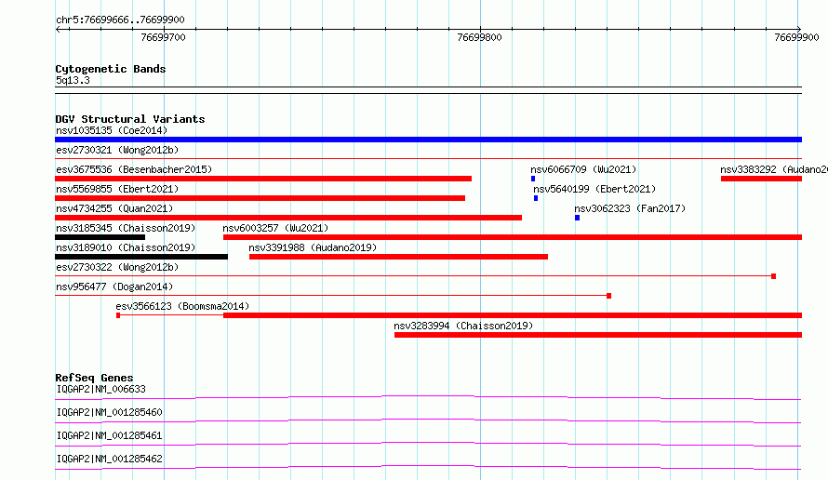Click the Cytogenetic Bands track heading
828x480 pixels.
[111, 69]
